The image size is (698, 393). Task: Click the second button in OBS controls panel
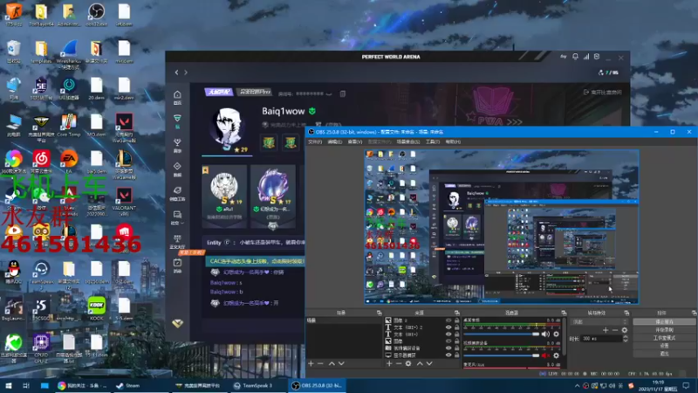click(x=664, y=330)
